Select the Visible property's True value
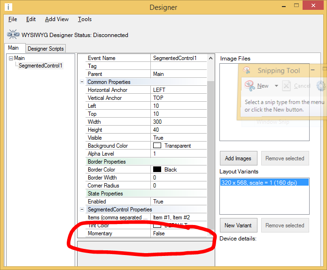Screen dimensions: 327x270 [x=158, y=138]
